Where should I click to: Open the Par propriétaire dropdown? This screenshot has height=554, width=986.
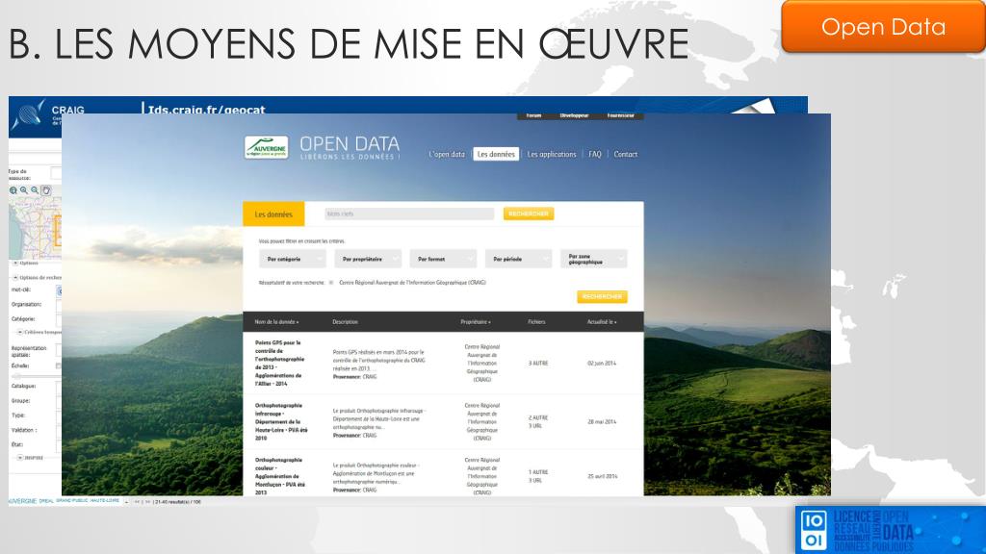pyautogui.click(x=368, y=259)
